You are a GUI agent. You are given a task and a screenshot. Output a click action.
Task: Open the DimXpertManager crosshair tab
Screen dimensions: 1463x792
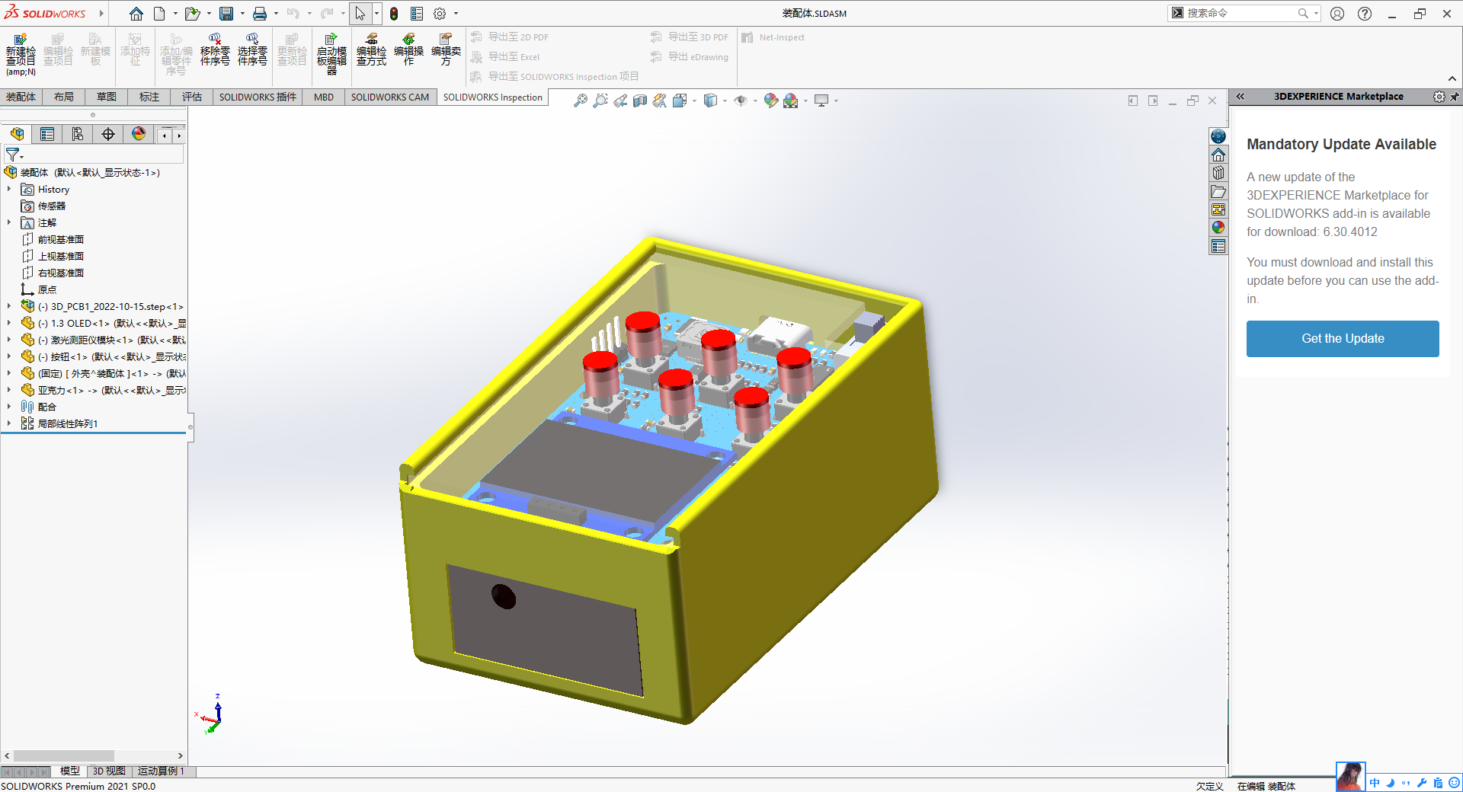click(108, 135)
